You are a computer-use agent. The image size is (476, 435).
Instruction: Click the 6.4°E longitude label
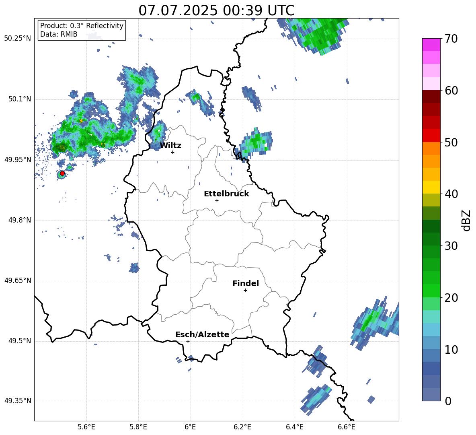click(x=294, y=427)
